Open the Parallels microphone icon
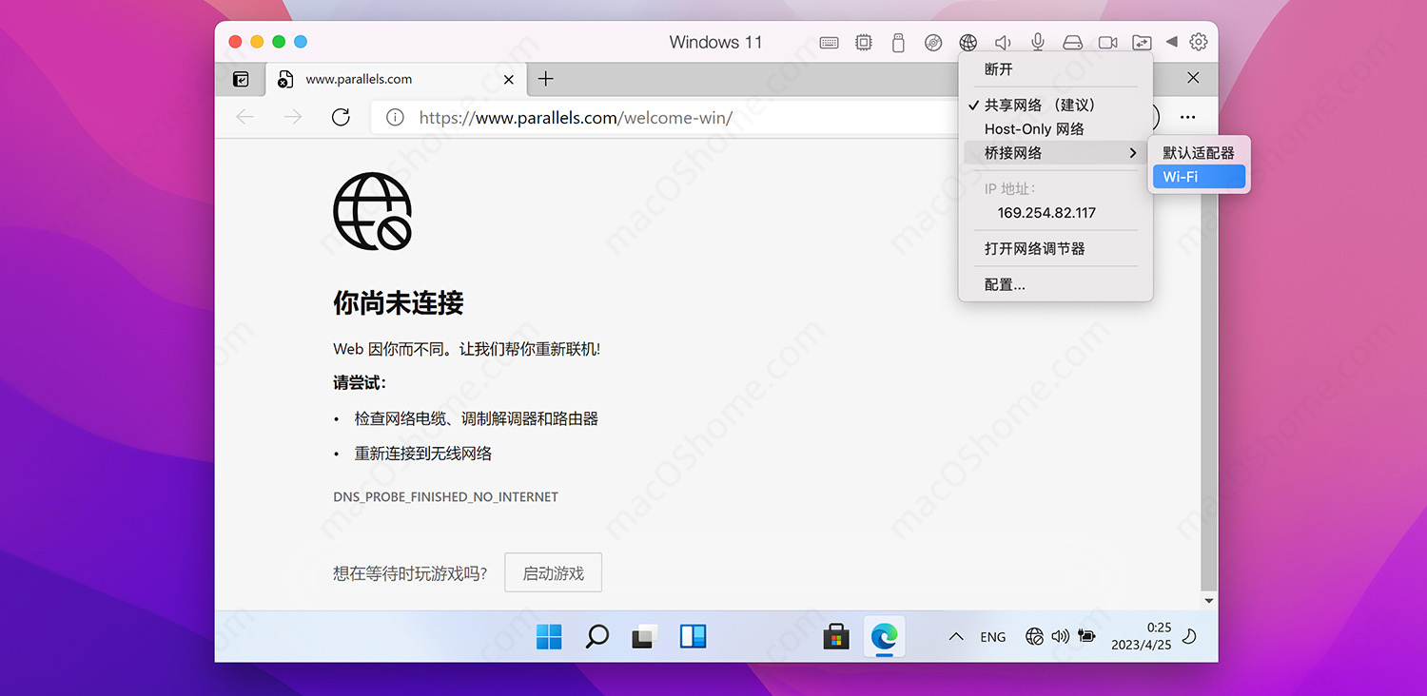This screenshot has height=696, width=1427. point(1038,42)
